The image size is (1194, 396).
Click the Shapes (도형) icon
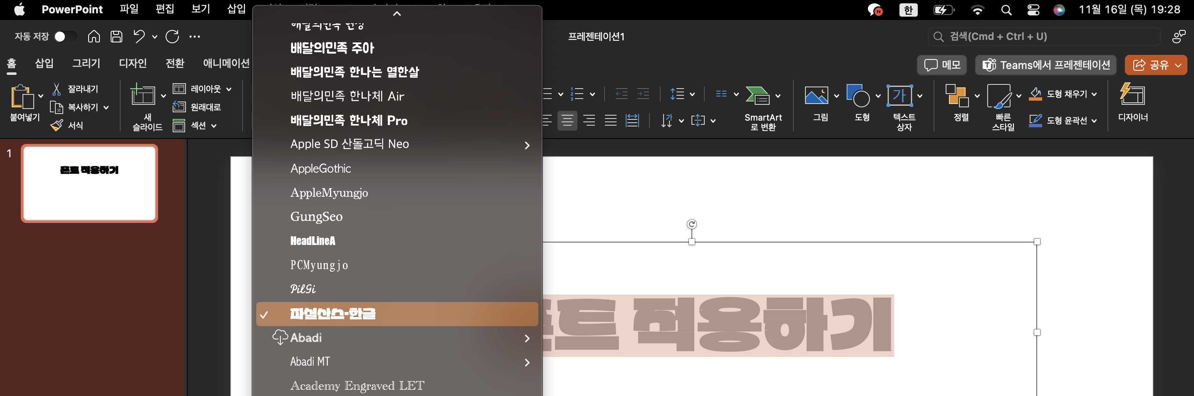pyautogui.click(x=858, y=95)
